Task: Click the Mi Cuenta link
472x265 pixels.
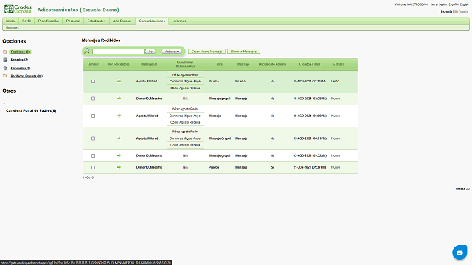Action: tap(462, 12)
